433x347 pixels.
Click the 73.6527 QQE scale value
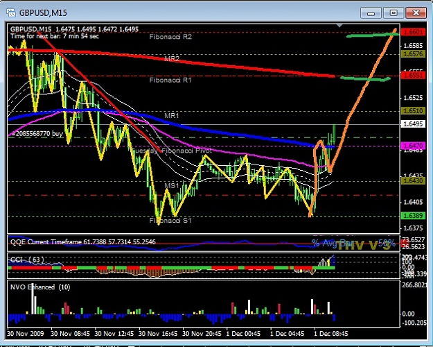414,239
